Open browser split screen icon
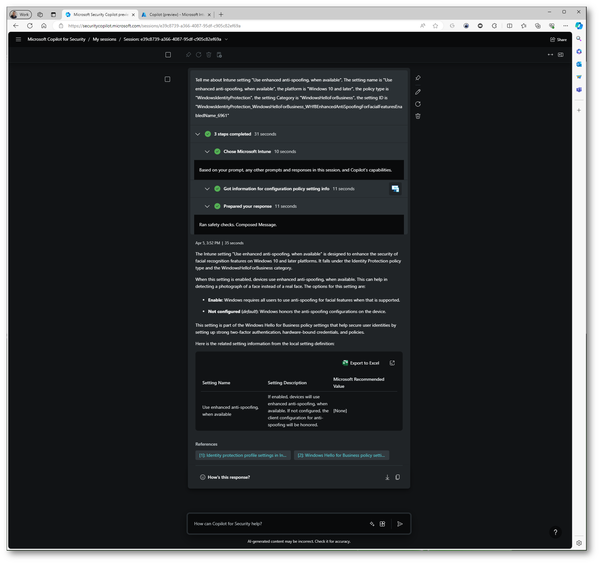 [x=510, y=26]
